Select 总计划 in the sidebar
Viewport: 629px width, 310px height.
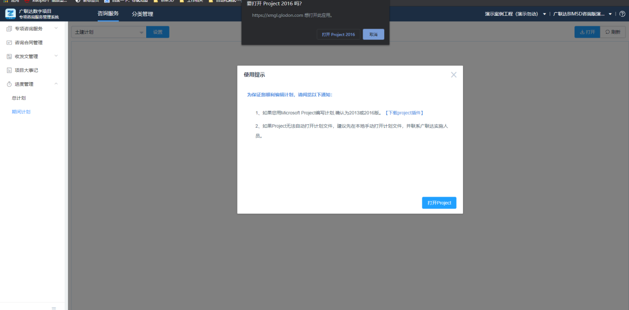(19, 98)
